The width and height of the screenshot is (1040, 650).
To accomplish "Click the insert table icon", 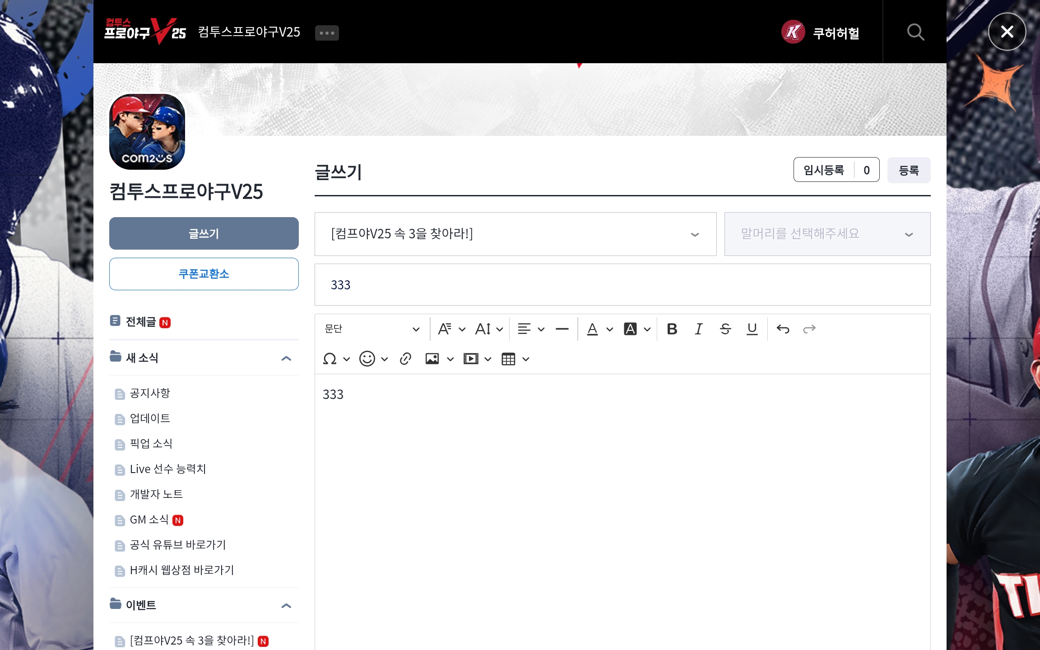I will 508,359.
